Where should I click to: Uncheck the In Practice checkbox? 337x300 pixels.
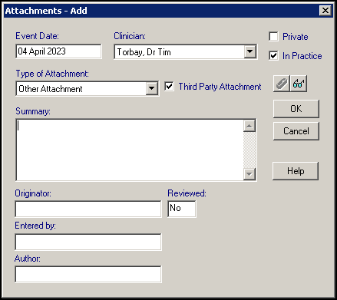(273, 55)
